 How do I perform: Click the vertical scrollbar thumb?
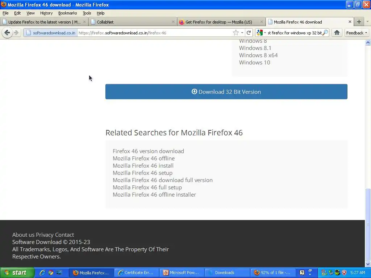368,224
